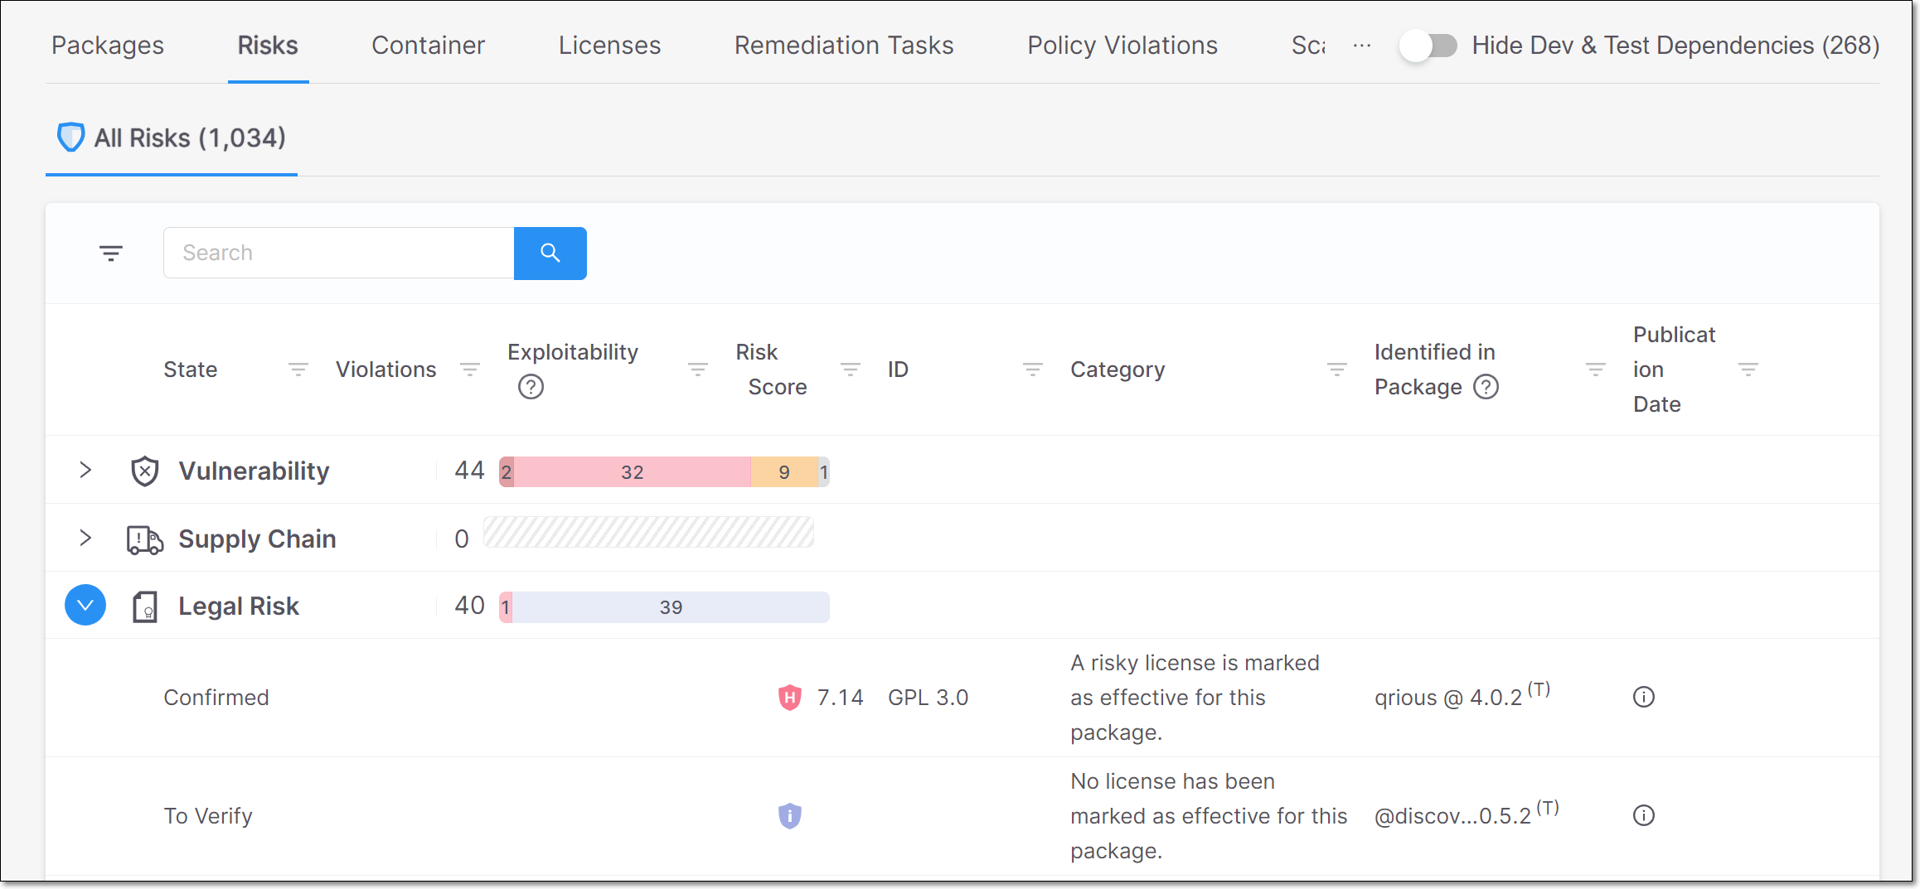Viewport: 1920px width, 889px height.
Task: Filter the Exploitability column
Action: (698, 370)
